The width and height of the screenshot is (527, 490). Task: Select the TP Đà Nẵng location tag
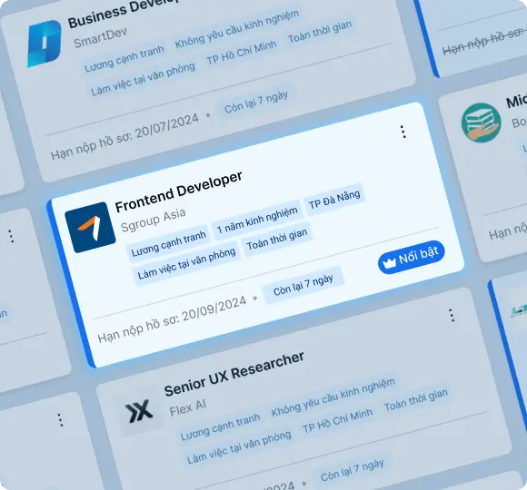(x=334, y=200)
